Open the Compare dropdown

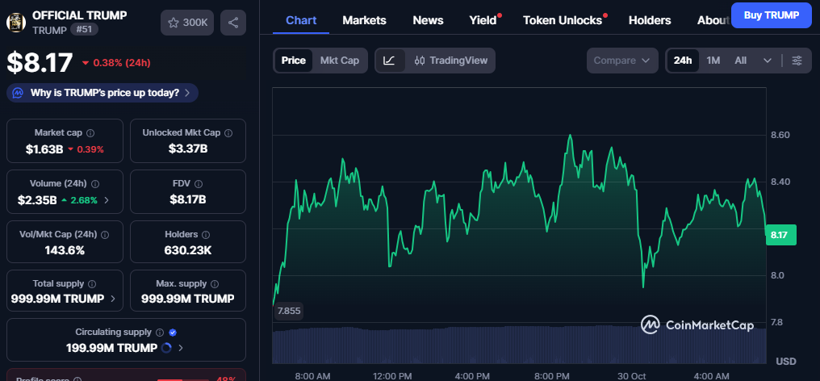(622, 61)
